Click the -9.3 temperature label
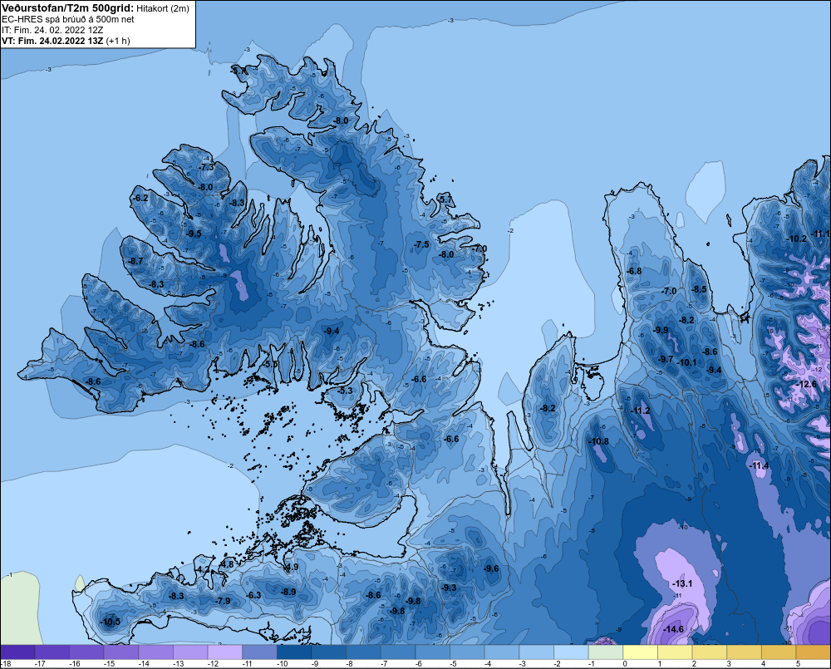The image size is (831, 669). [x=449, y=588]
